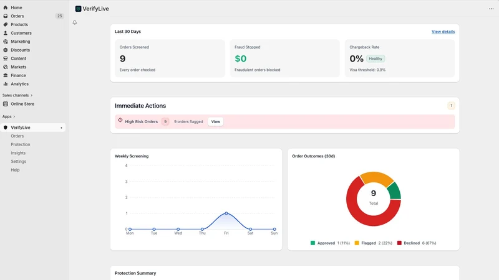Click the Analytics bar chart icon

click(x=6, y=84)
